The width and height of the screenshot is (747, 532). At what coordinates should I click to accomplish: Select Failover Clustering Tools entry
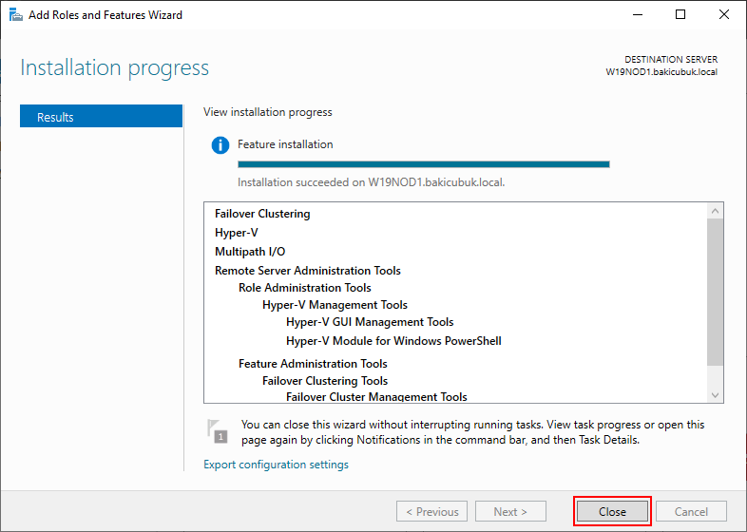tap(325, 381)
